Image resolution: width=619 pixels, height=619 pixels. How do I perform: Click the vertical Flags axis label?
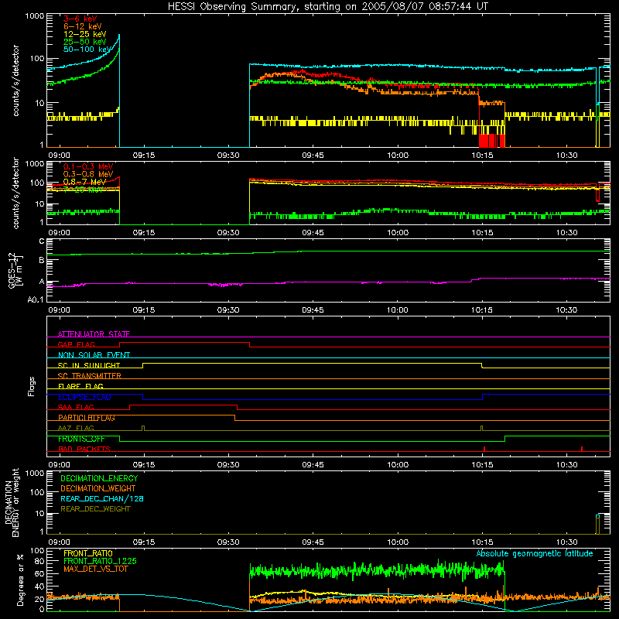point(32,386)
